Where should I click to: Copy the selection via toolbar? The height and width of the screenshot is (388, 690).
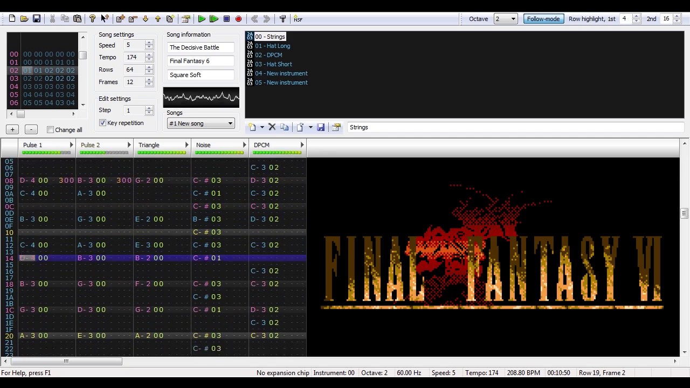65,19
